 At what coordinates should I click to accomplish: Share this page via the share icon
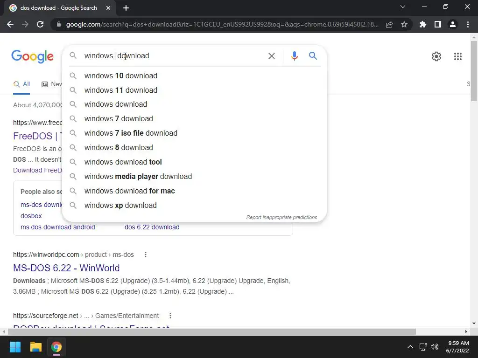tap(389, 24)
